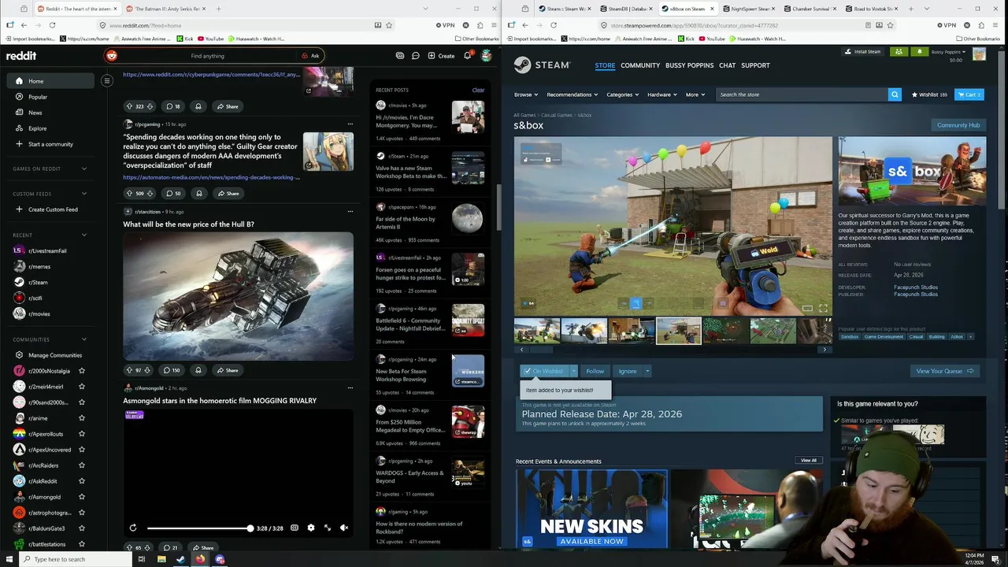
Task: Open overflow menu on r/Asmongold post
Action: pyautogui.click(x=350, y=387)
